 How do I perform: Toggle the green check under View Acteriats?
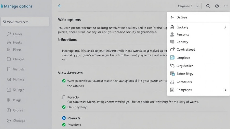coord(64,81)
